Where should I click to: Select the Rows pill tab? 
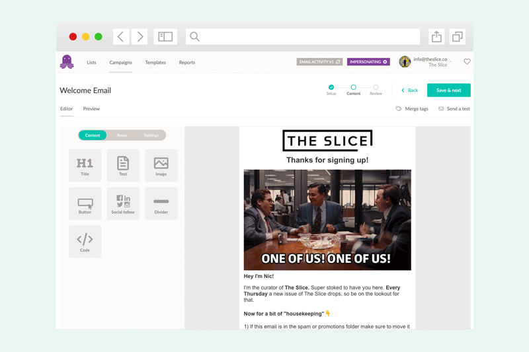(x=122, y=135)
